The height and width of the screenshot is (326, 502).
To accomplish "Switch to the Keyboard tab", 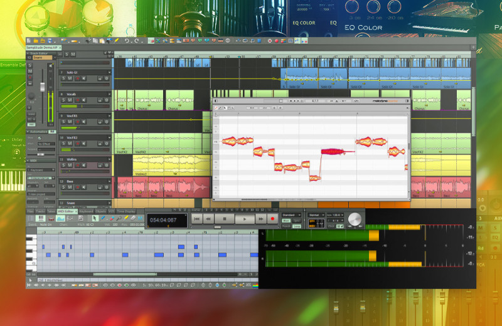I will click(x=85, y=211).
